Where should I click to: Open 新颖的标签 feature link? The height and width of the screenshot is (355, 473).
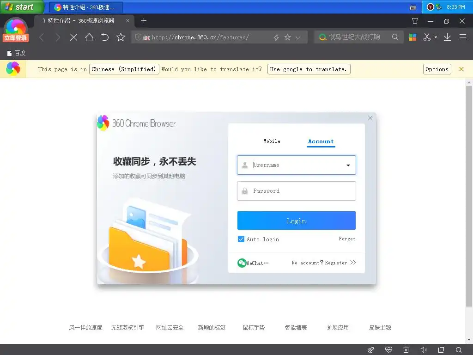pyautogui.click(x=212, y=328)
